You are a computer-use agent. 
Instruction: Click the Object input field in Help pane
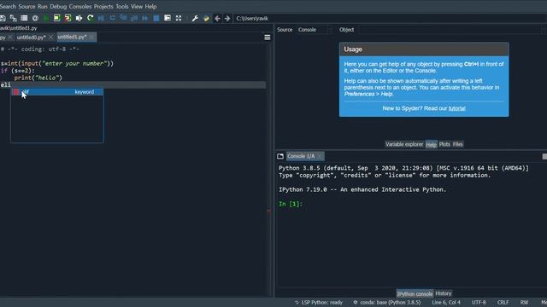click(450, 30)
